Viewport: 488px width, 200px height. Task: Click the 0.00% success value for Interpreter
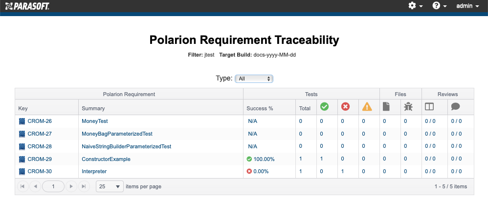[261, 171]
